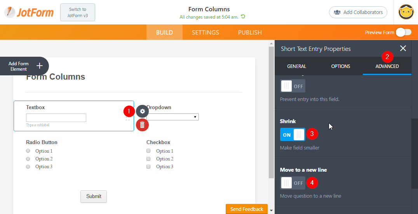The width and height of the screenshot is (418, 214).
Task: Click the gear icon beside Textbox field
Action: (142, 111)
